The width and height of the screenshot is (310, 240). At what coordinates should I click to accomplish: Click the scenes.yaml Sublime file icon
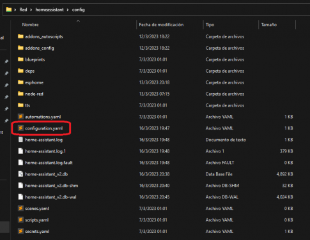tap(20, 208)
